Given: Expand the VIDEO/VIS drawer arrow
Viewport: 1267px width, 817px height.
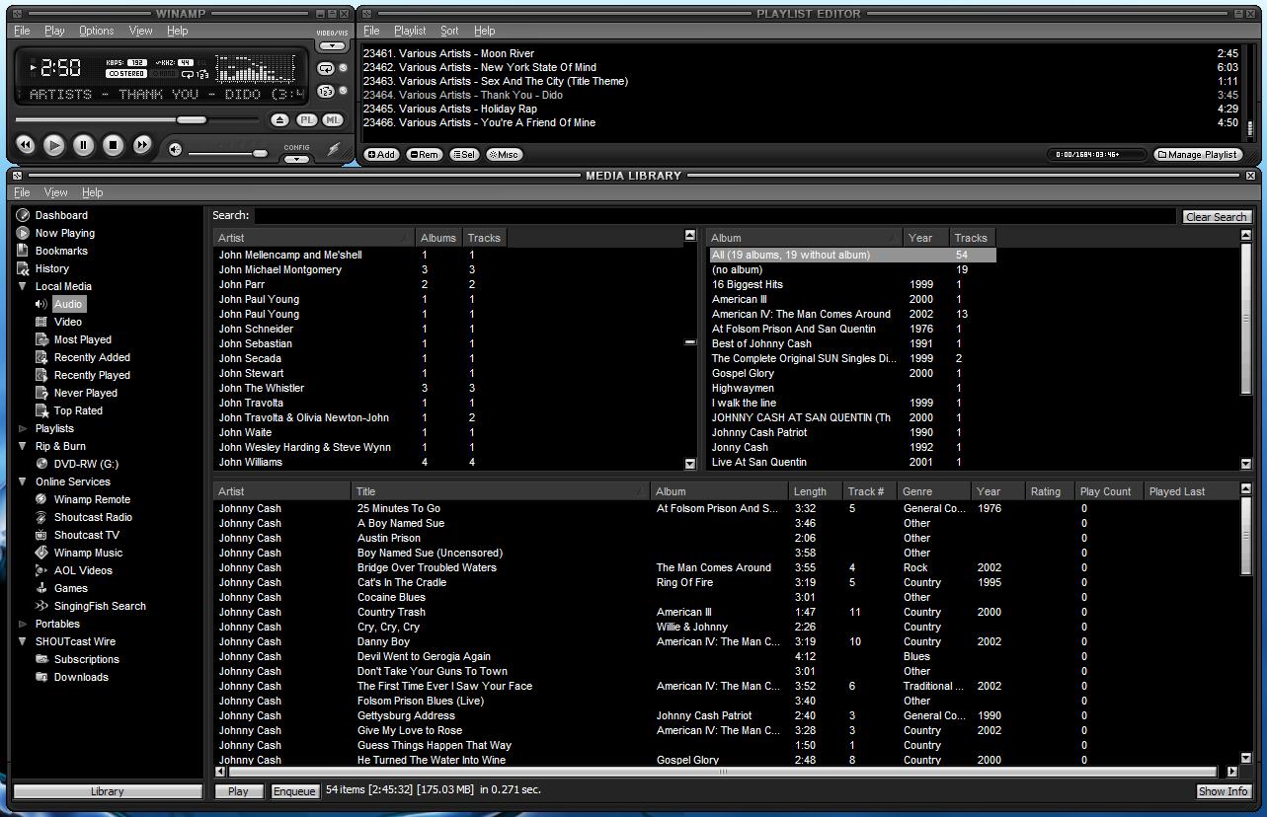Looking at the screenshot, I should (x=333, y=46).
